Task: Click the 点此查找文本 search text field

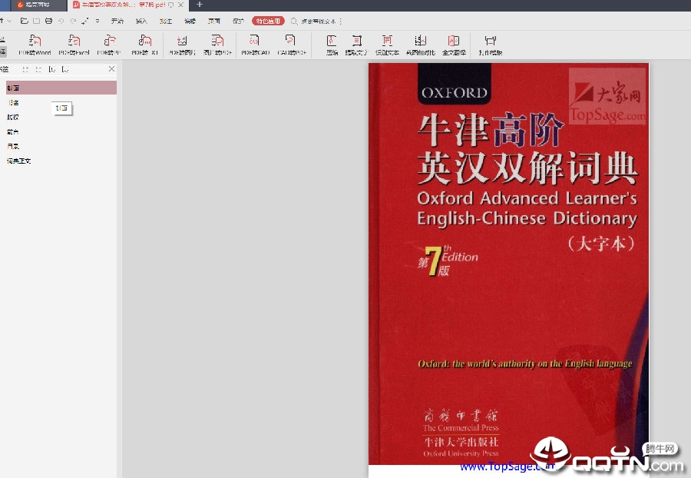Action: point(318,22)
